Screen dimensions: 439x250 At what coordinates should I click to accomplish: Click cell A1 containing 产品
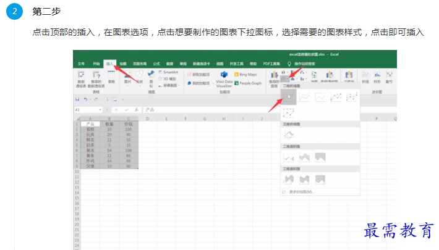[90, 124]
